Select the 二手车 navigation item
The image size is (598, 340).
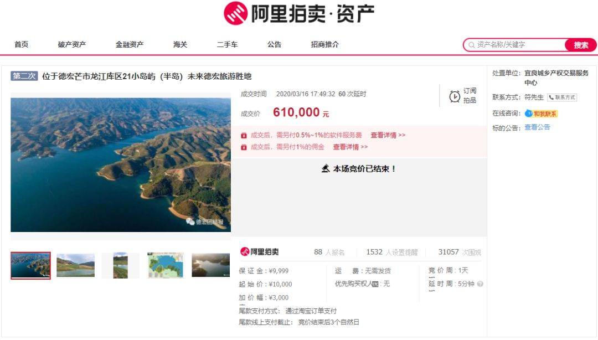(227, 44)
